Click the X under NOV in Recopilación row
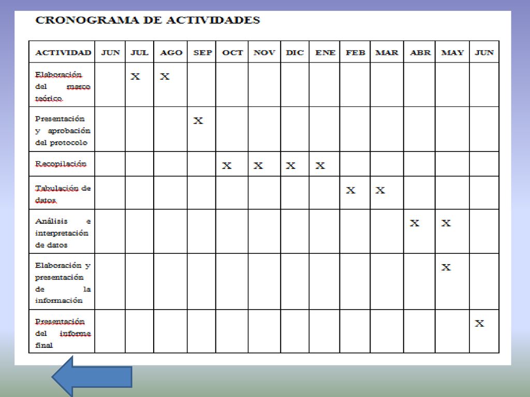This screenshot has width=530, height=397. pyautogui.click(x=258, y=166)
